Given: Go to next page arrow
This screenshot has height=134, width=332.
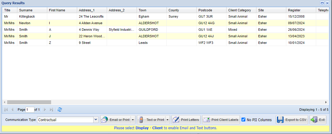Looking at the screenshot, I should tap(45, 110).
